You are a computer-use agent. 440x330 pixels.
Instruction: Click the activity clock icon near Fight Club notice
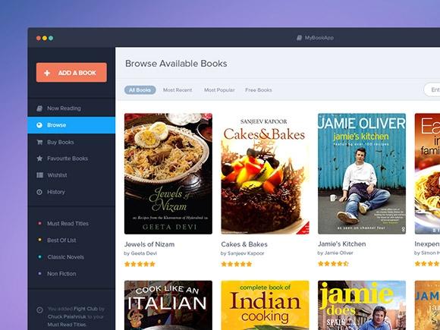click(39, 310)
